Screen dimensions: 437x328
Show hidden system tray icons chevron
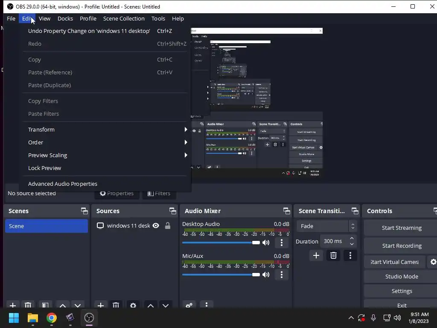tap(351, 318)
